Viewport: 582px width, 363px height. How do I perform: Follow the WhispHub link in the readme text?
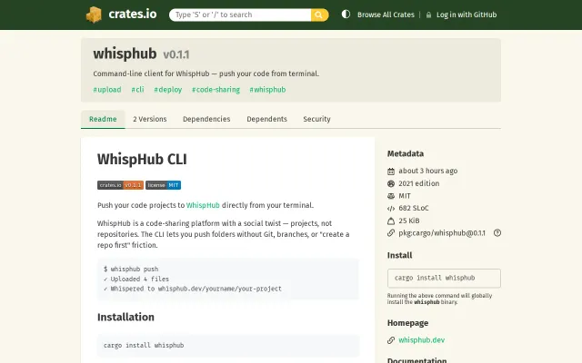pos(203,205)
